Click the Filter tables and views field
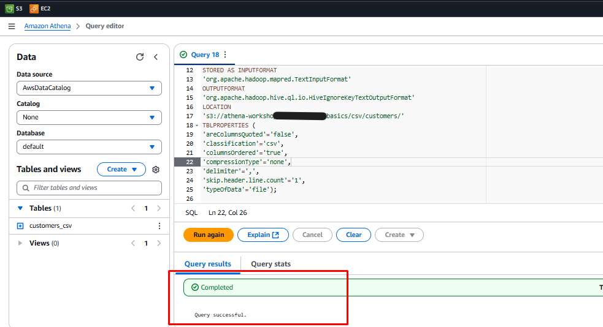The image size is (603, 327). point(89,188)
